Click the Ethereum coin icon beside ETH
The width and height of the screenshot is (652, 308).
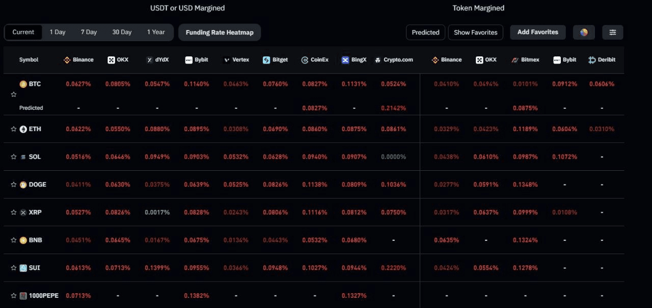[23, 129]
